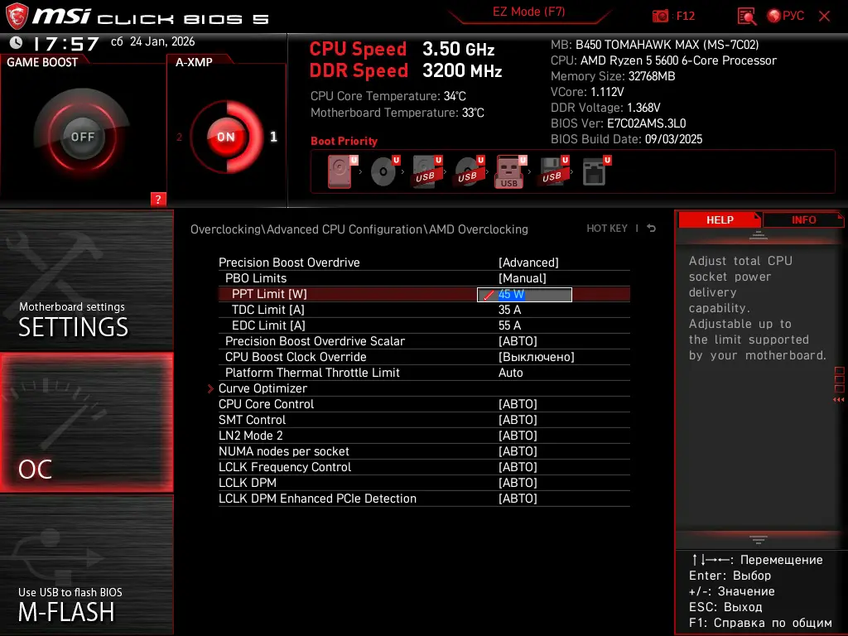Screen dimensions: 848x636
Task: Click the 17:57 system time
Action: (66, 43)
